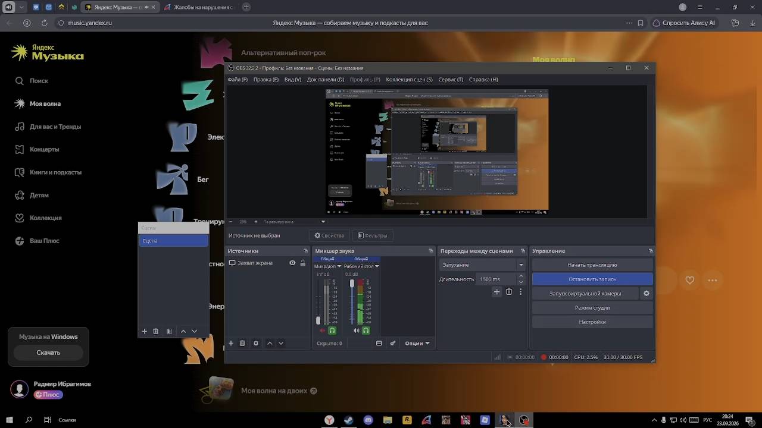
Task: Like the track with the heart icon
Action: (x=689, y=280)
